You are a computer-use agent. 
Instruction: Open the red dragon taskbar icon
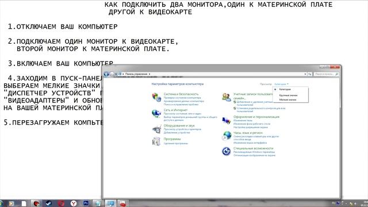tap(36, 203)
